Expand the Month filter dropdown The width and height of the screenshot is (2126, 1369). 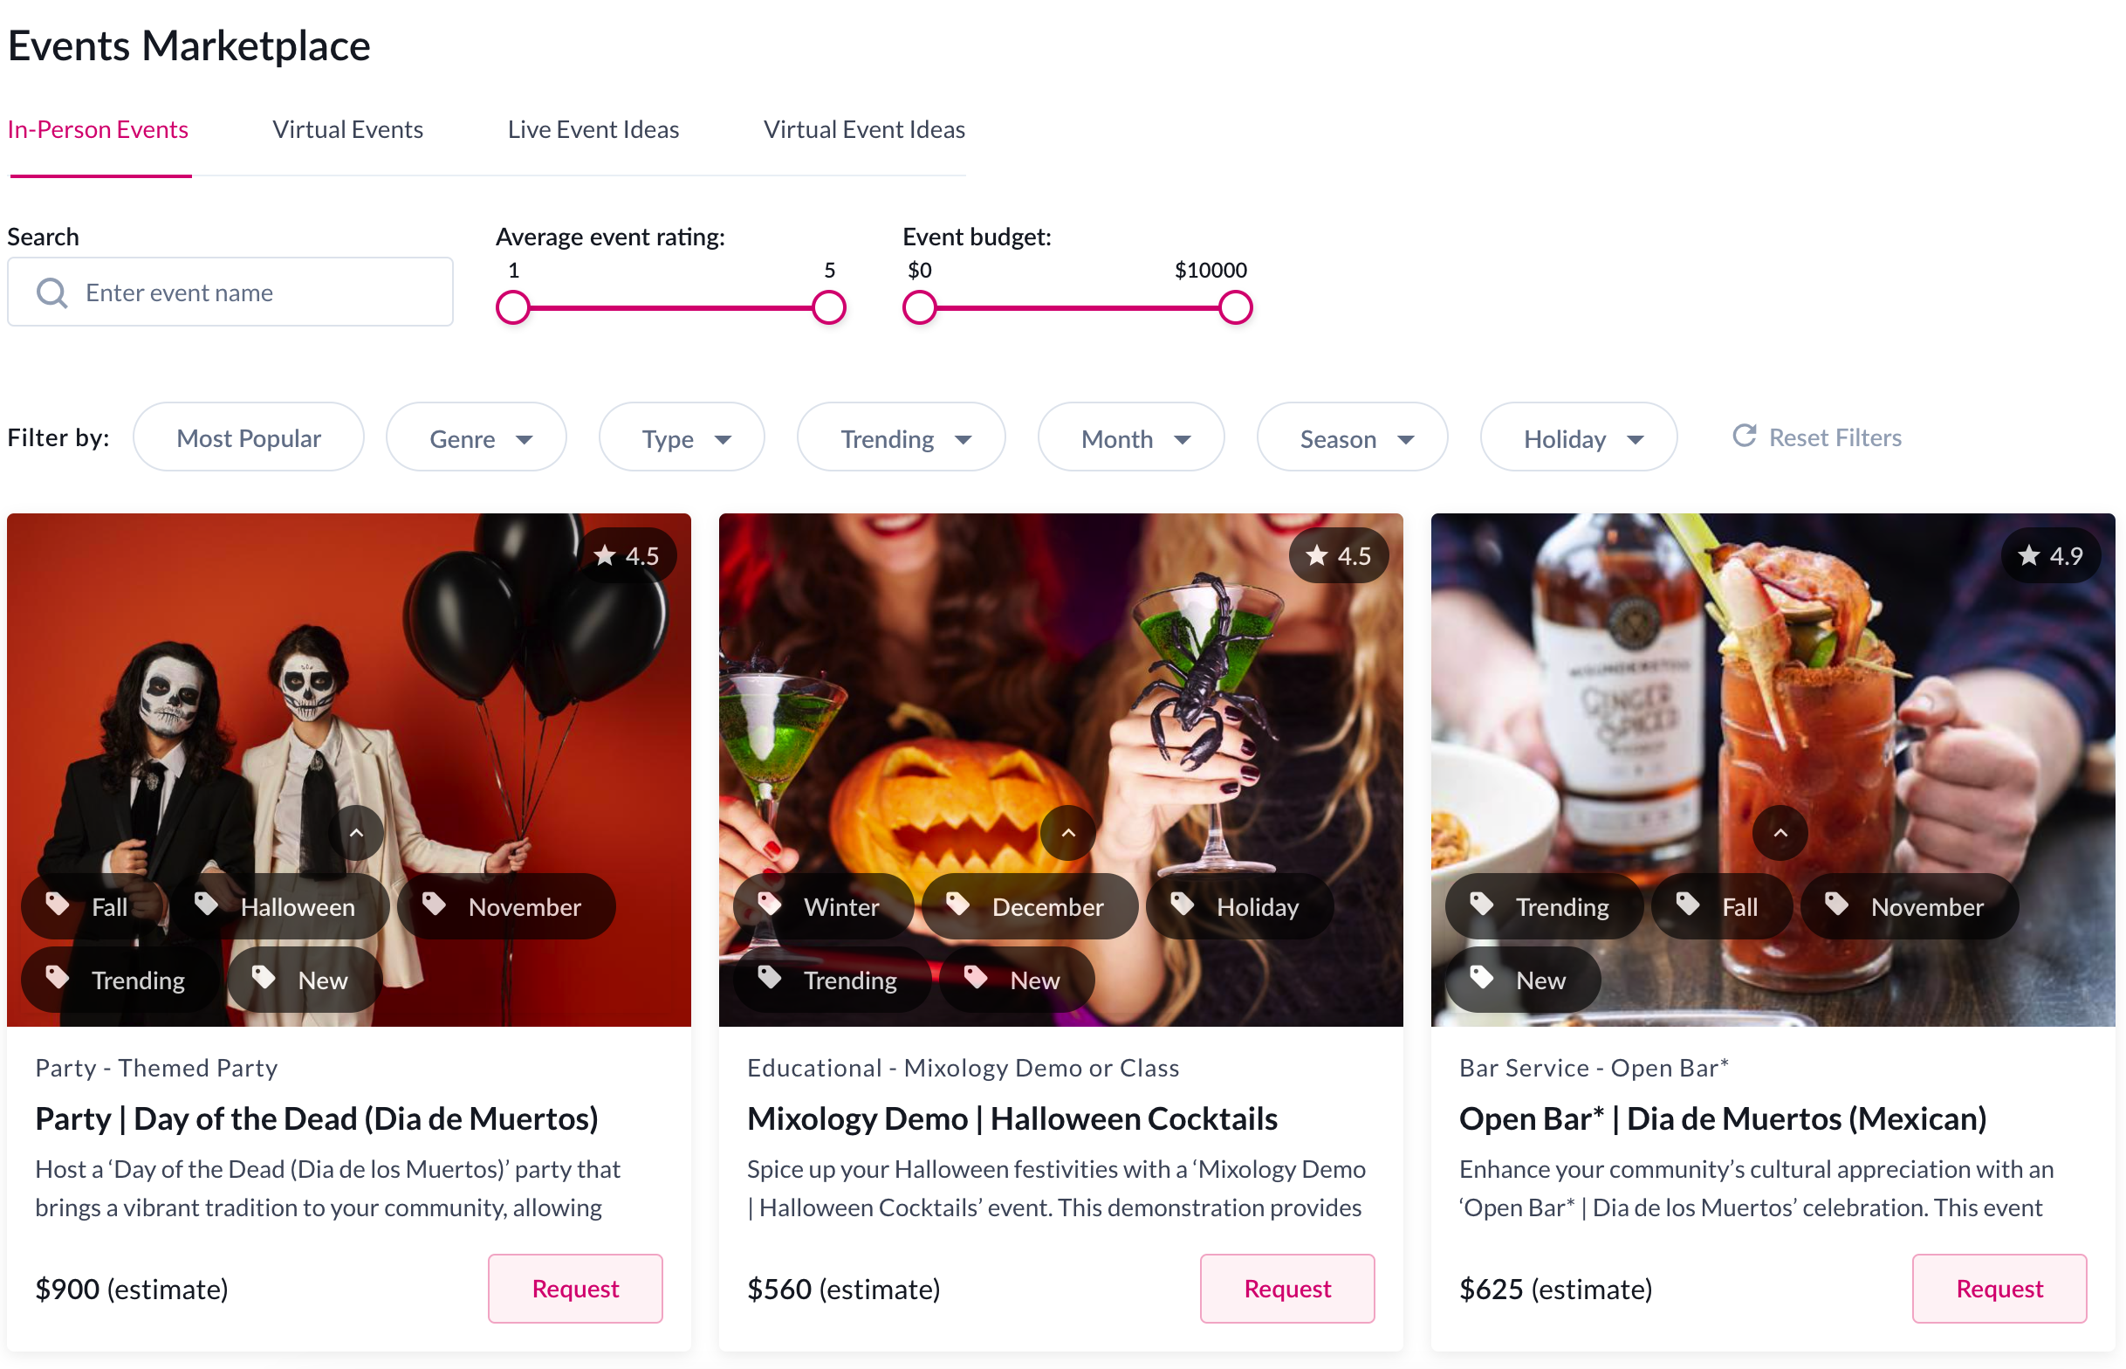click(x=1130, y=438)
